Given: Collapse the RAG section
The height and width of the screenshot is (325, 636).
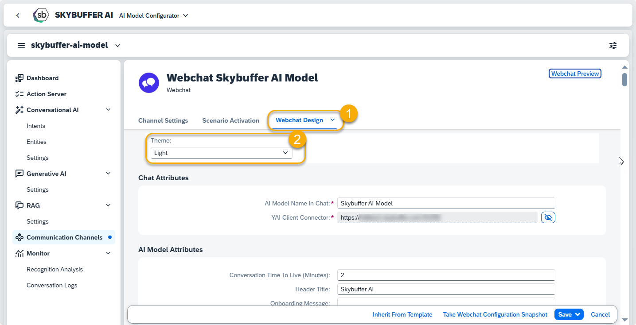Looking at the screenshot, I should tap(109, 205).
